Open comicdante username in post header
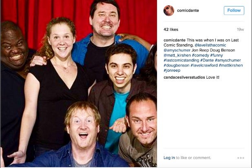Screen dimensions: 252x168 [x=188, y=11]
